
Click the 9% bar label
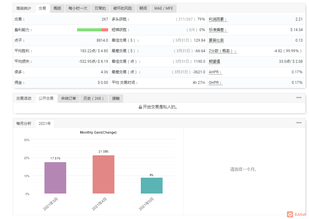coord(151,175)
